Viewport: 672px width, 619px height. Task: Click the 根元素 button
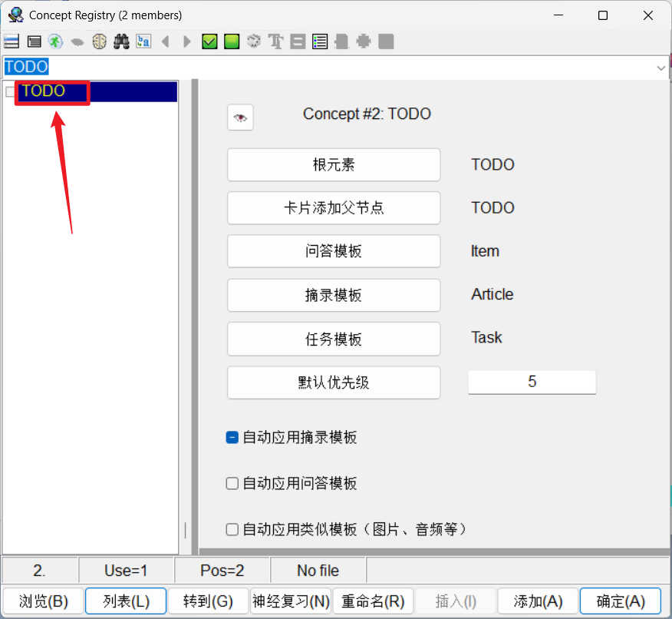tap(334, 164)
